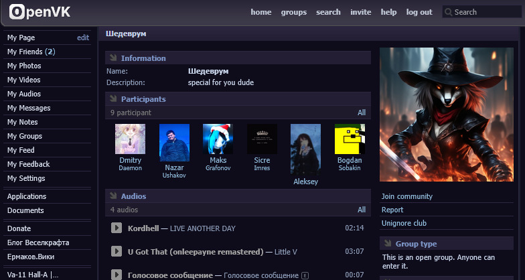Show all participants via All link
The width and height of the screenshot is (525, 280).
pyautogui.click(x=362, y=113)
